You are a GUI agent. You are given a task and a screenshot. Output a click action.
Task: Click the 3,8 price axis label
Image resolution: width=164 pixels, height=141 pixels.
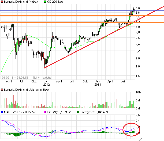coord(138,8)
